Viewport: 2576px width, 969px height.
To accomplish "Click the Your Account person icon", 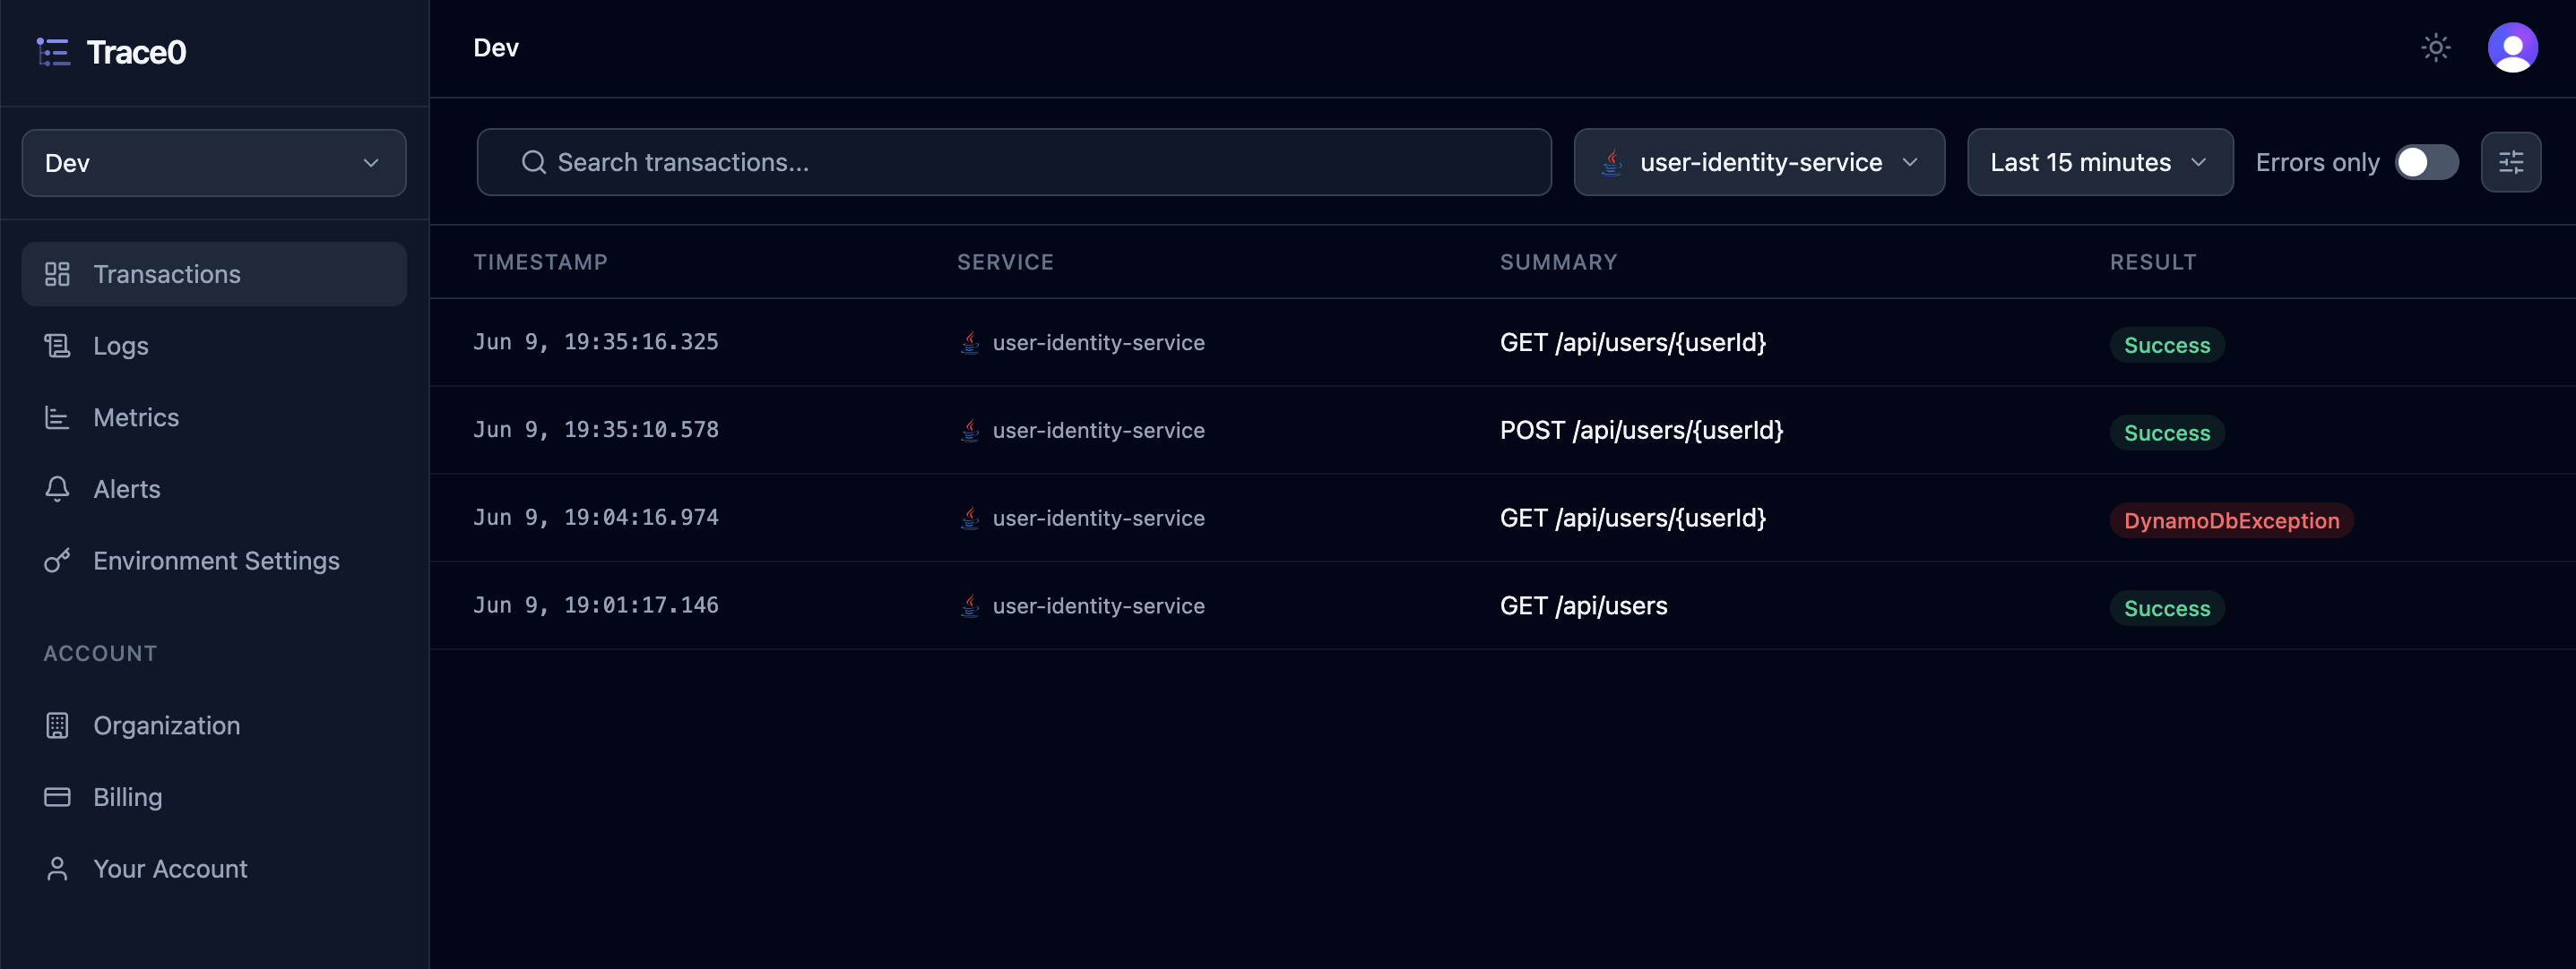I will 57,869.
